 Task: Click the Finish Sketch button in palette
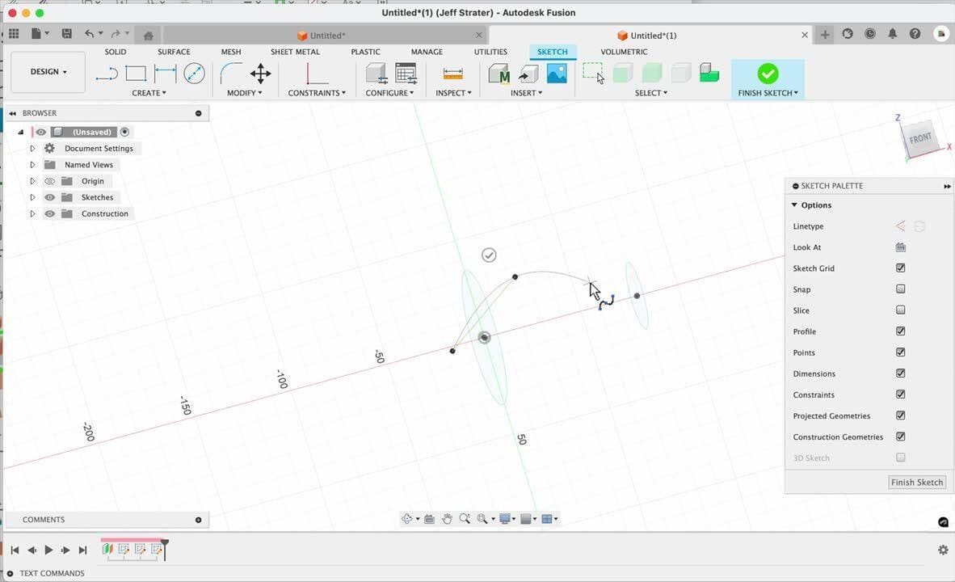tap(917, 482)
